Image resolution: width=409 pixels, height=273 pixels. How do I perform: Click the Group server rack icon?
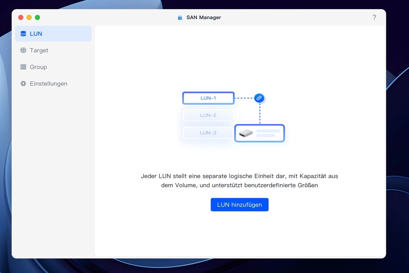tap(23, 67)
